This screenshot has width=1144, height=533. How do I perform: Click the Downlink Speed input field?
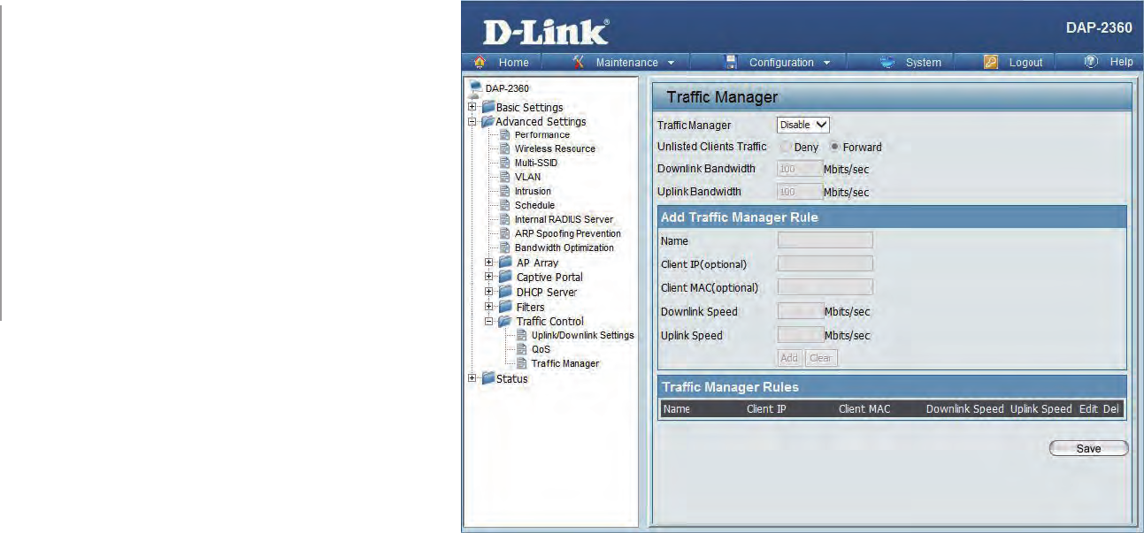point(800,311)
